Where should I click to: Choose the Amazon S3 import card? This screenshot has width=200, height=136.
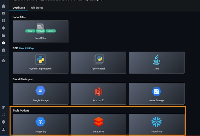tap(99, 94)
